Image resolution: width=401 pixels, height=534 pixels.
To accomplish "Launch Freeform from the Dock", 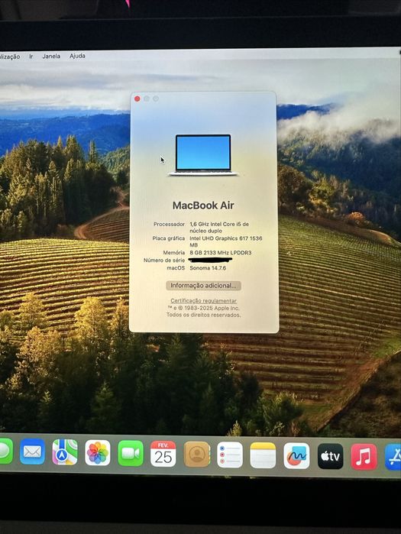I will coord(296,455).
